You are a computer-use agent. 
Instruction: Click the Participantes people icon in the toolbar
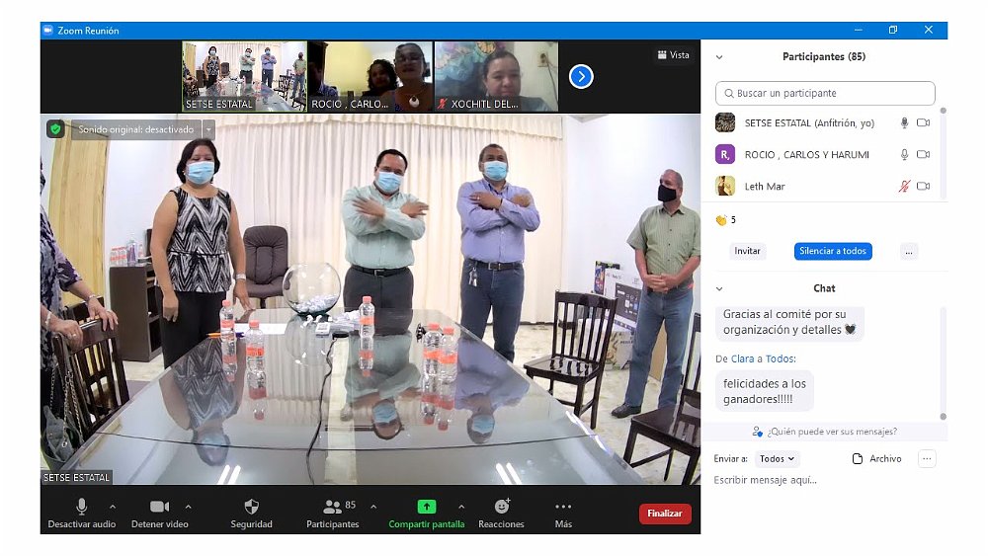coord(332,507)
